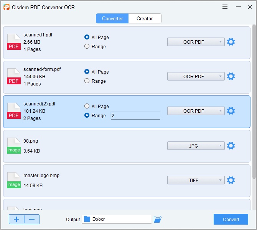Screen dimensions: 257x230
Task: Click the 14.59 KB size text
Action: pyautogui.click(x=33, y=186)
